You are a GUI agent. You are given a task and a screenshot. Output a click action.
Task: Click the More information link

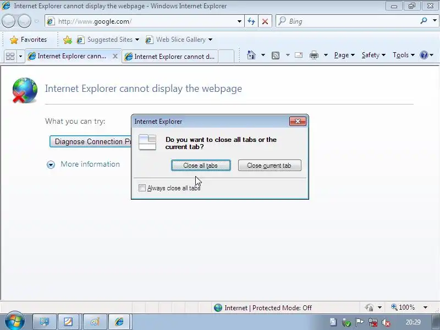[x=90, y=164]
